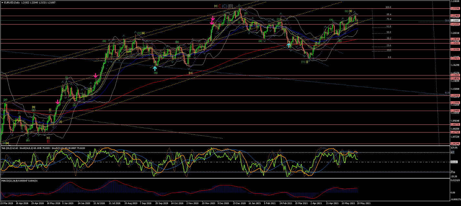
Task: Click the Fibonacci 38.2 retracement label
Action: pyautogui.click(x=389, y=38)
